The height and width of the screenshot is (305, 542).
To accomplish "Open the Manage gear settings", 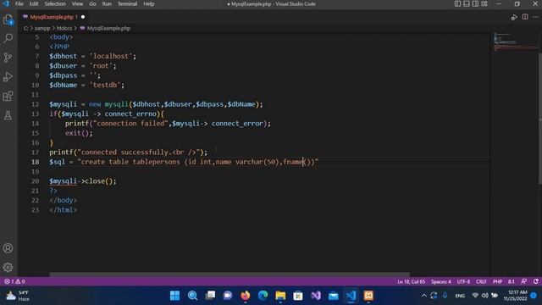I will [8, 267].
